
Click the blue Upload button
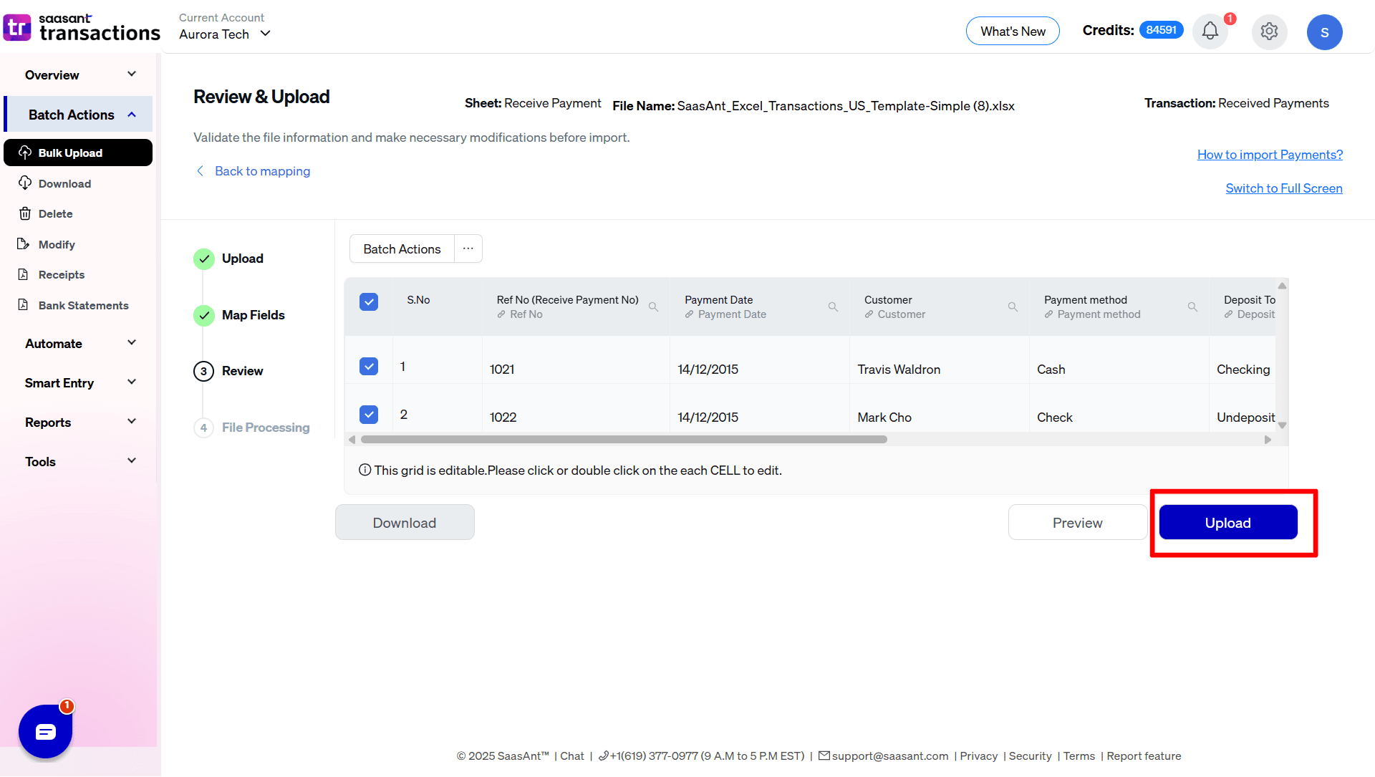[x=1227, y=523]
